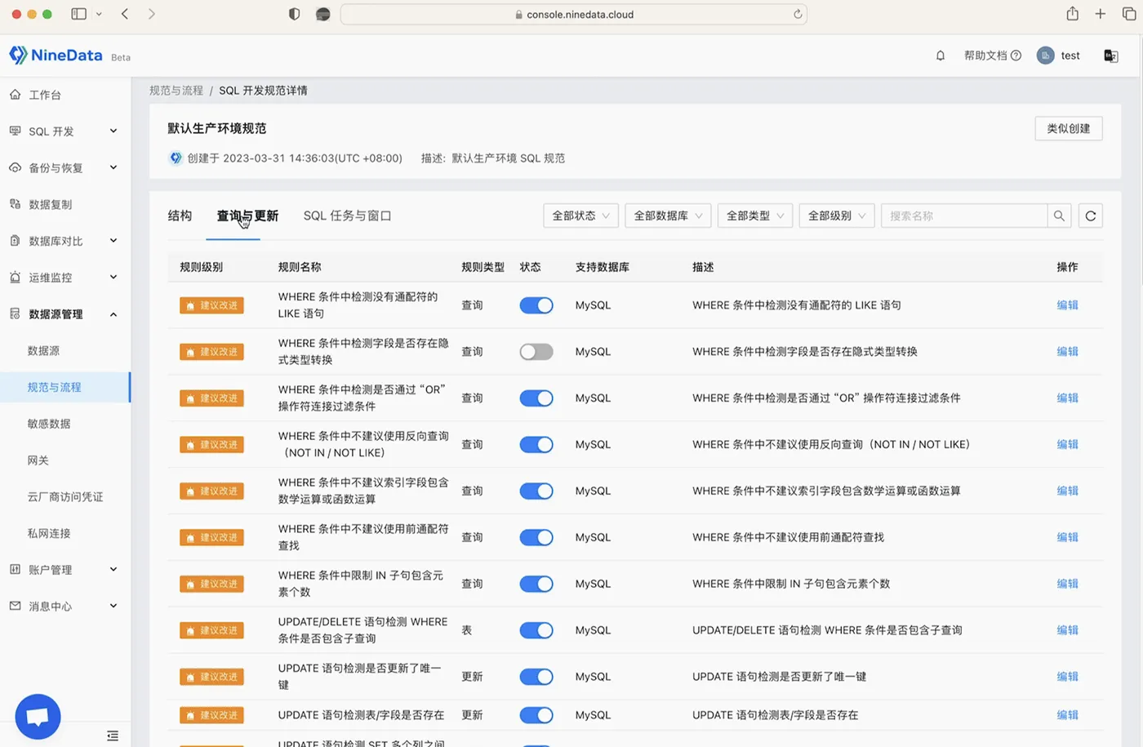1143x747 pixels.
Task: Toggle the 前通配符查找 rule switch
Action: (x=536, y=538)
